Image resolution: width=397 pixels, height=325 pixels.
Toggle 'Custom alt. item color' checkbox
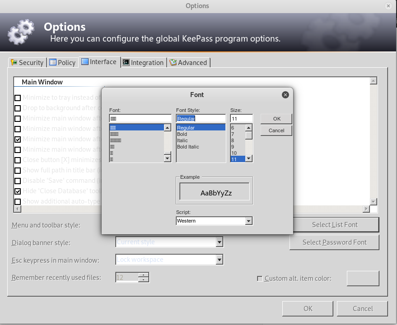click(260, 279)
